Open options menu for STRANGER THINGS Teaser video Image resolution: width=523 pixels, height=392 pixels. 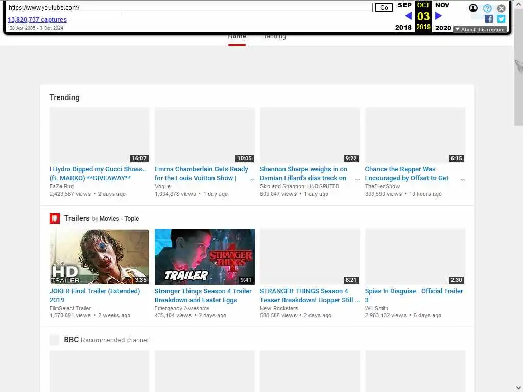click(x=357, y=300)
